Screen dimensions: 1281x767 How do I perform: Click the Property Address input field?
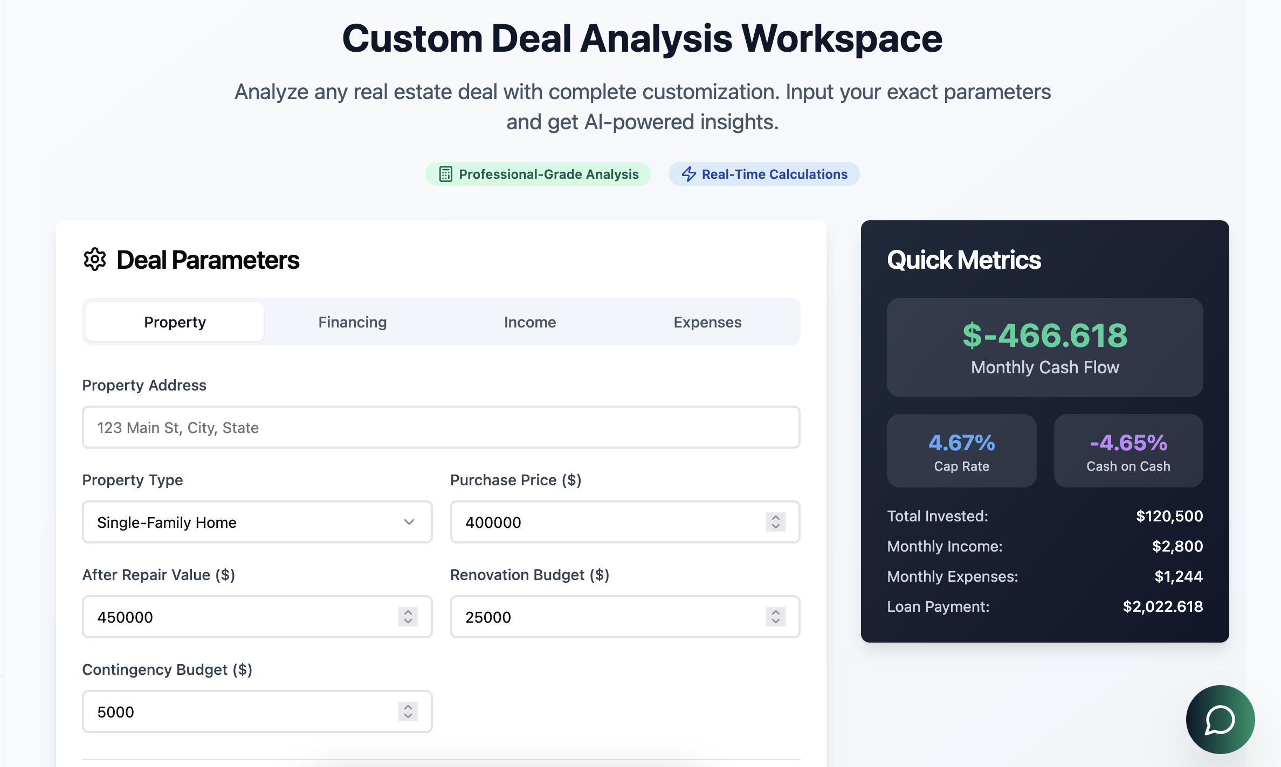pyautogui.click(x=441, y=427)
